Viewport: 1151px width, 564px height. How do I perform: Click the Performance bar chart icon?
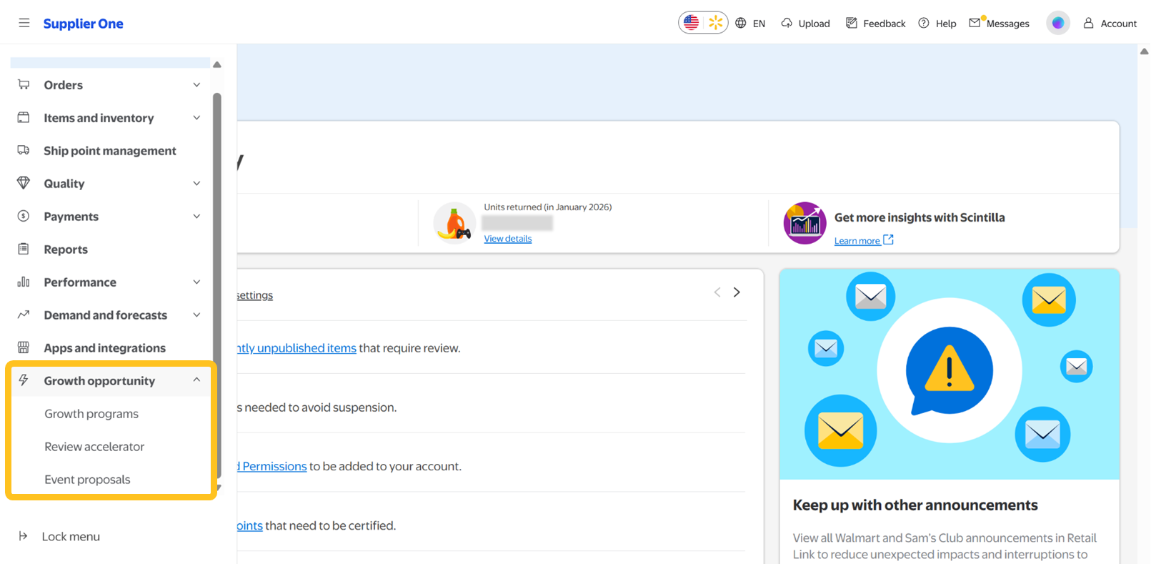(x=24, y=282)
